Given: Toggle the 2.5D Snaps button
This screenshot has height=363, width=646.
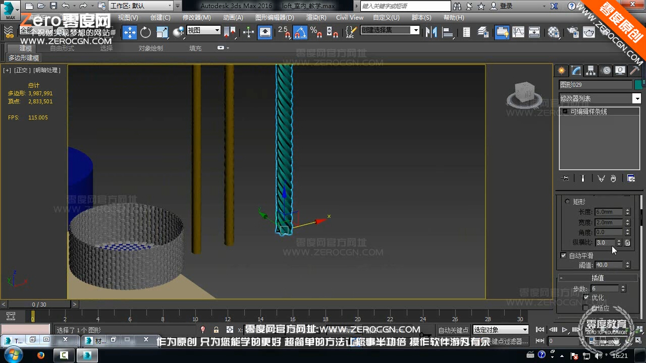Looking at the screenshot, I should click(285, 32).
